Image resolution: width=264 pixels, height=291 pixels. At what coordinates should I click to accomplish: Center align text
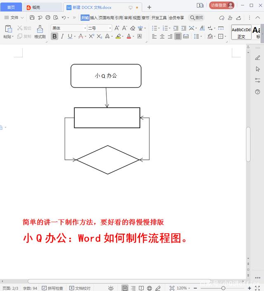click(x=162, y=36)
